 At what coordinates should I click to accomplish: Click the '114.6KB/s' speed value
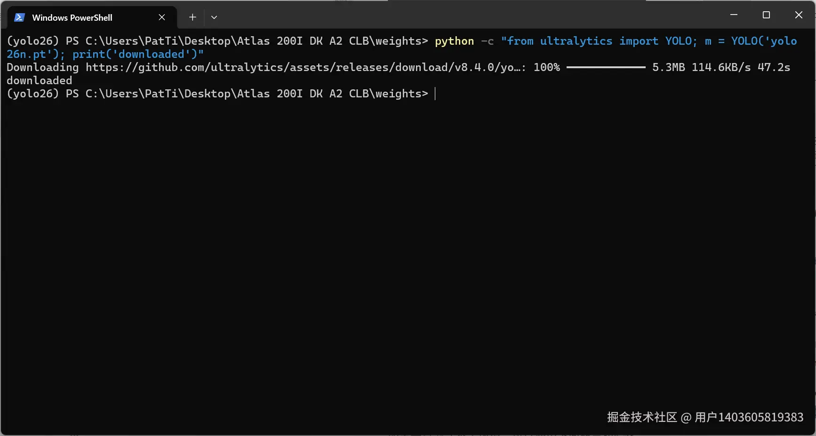(x=721, y=67)
